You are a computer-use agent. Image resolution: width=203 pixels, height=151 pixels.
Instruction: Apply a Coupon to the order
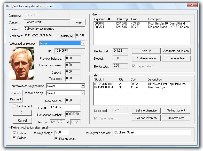[x=16, y=93]
